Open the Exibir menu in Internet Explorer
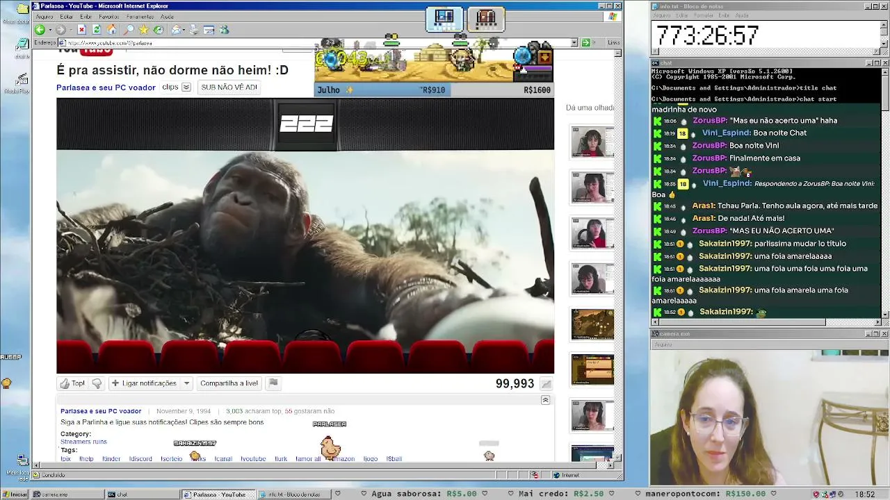 pos(86,17)
